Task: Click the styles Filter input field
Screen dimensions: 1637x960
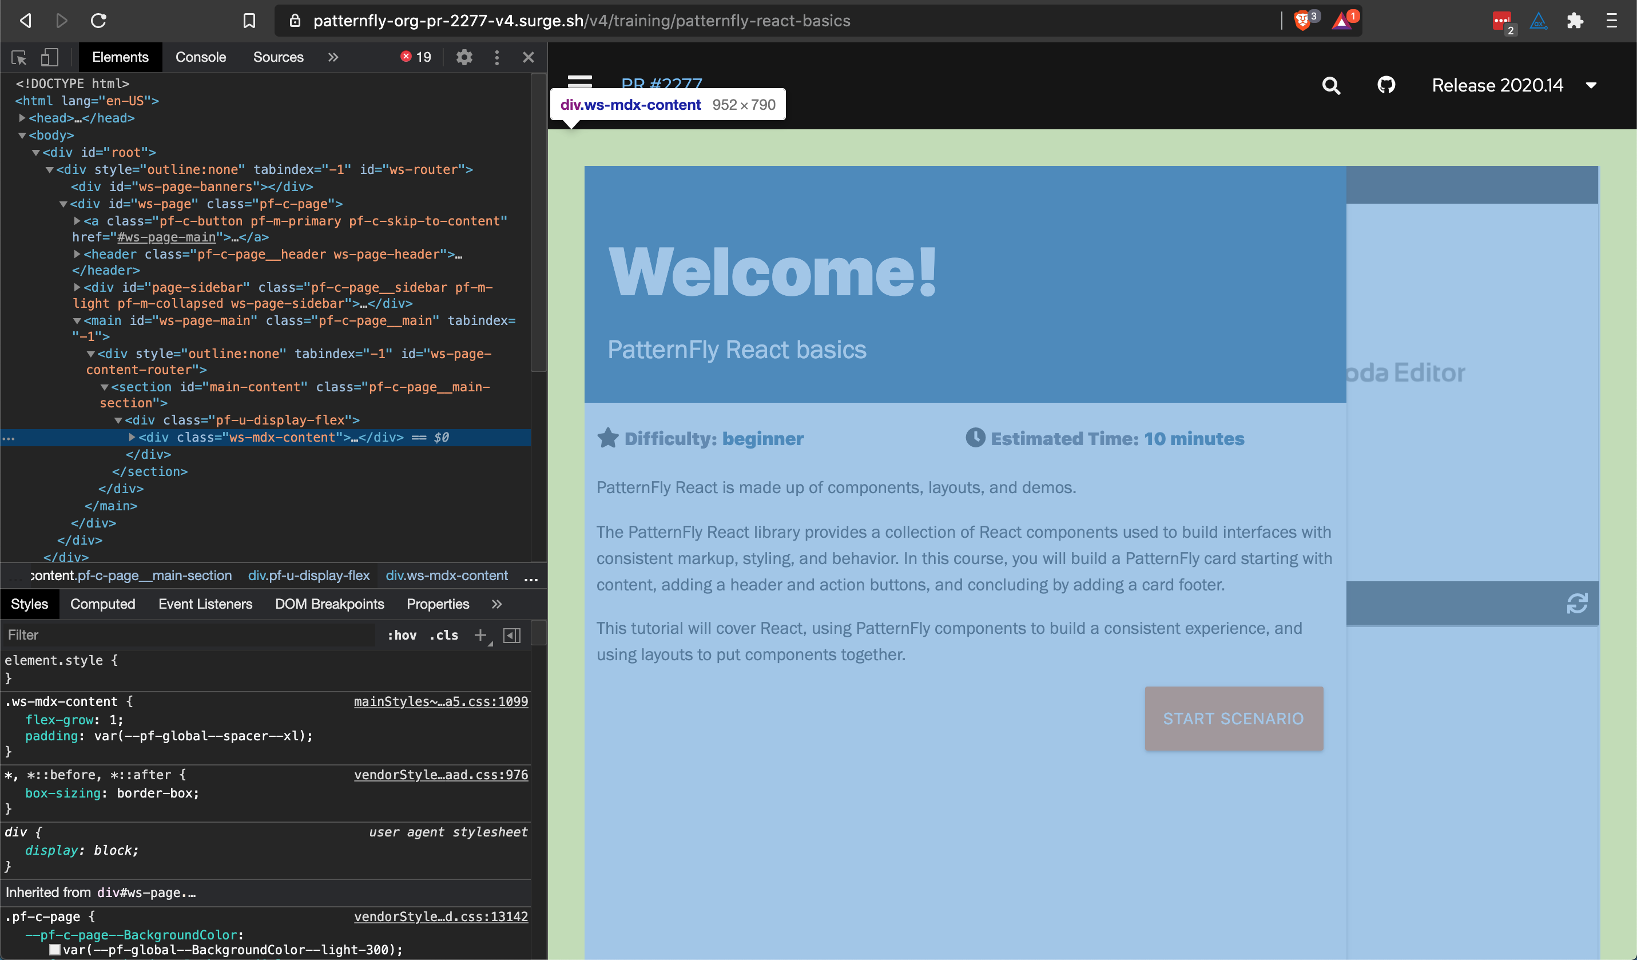Action: 188,635
